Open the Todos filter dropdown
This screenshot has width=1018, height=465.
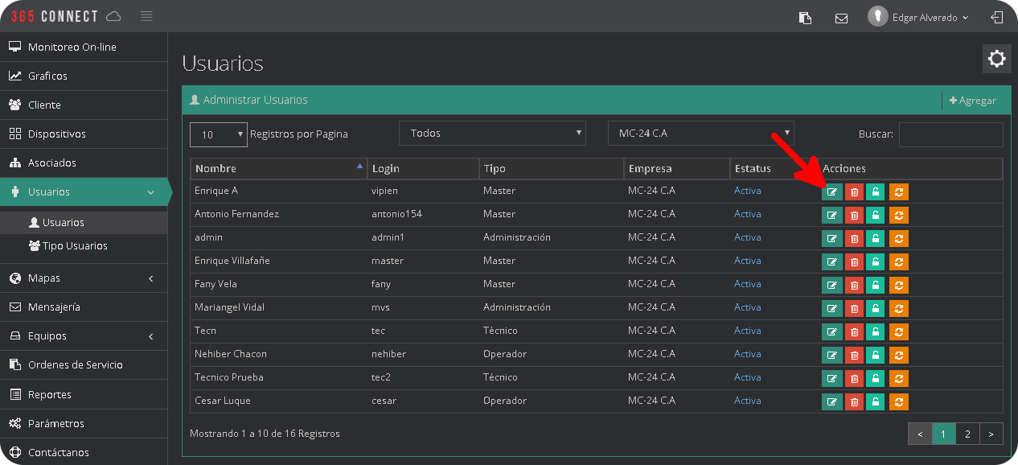click(x=492, y=134)
